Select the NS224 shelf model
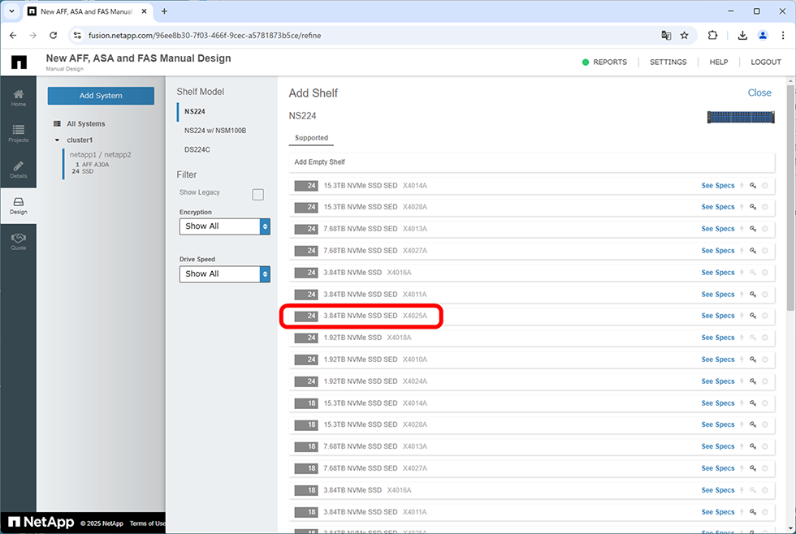 coord(195,111)
